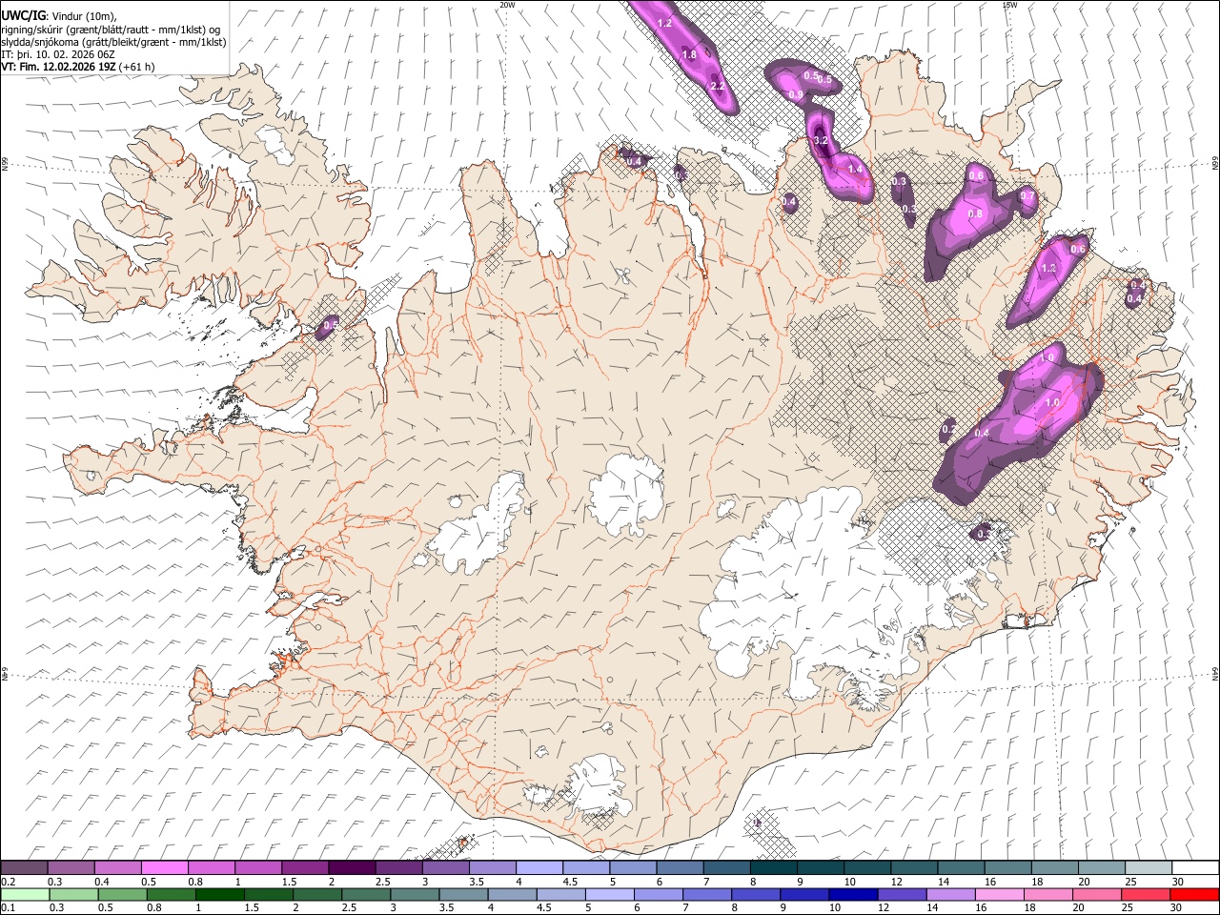Click the '20W' longitude label
This screenshot has height=915, width=1220.
[507, 5]
